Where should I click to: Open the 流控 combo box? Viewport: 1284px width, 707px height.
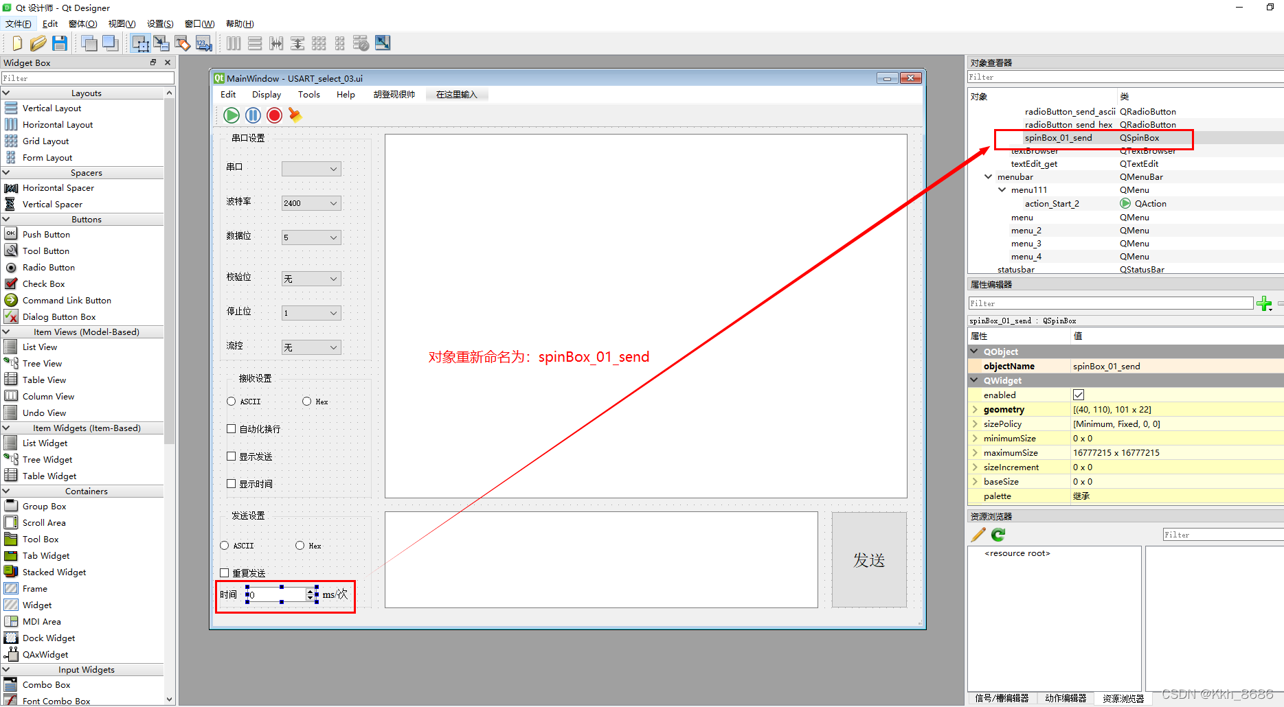point(311,347)
